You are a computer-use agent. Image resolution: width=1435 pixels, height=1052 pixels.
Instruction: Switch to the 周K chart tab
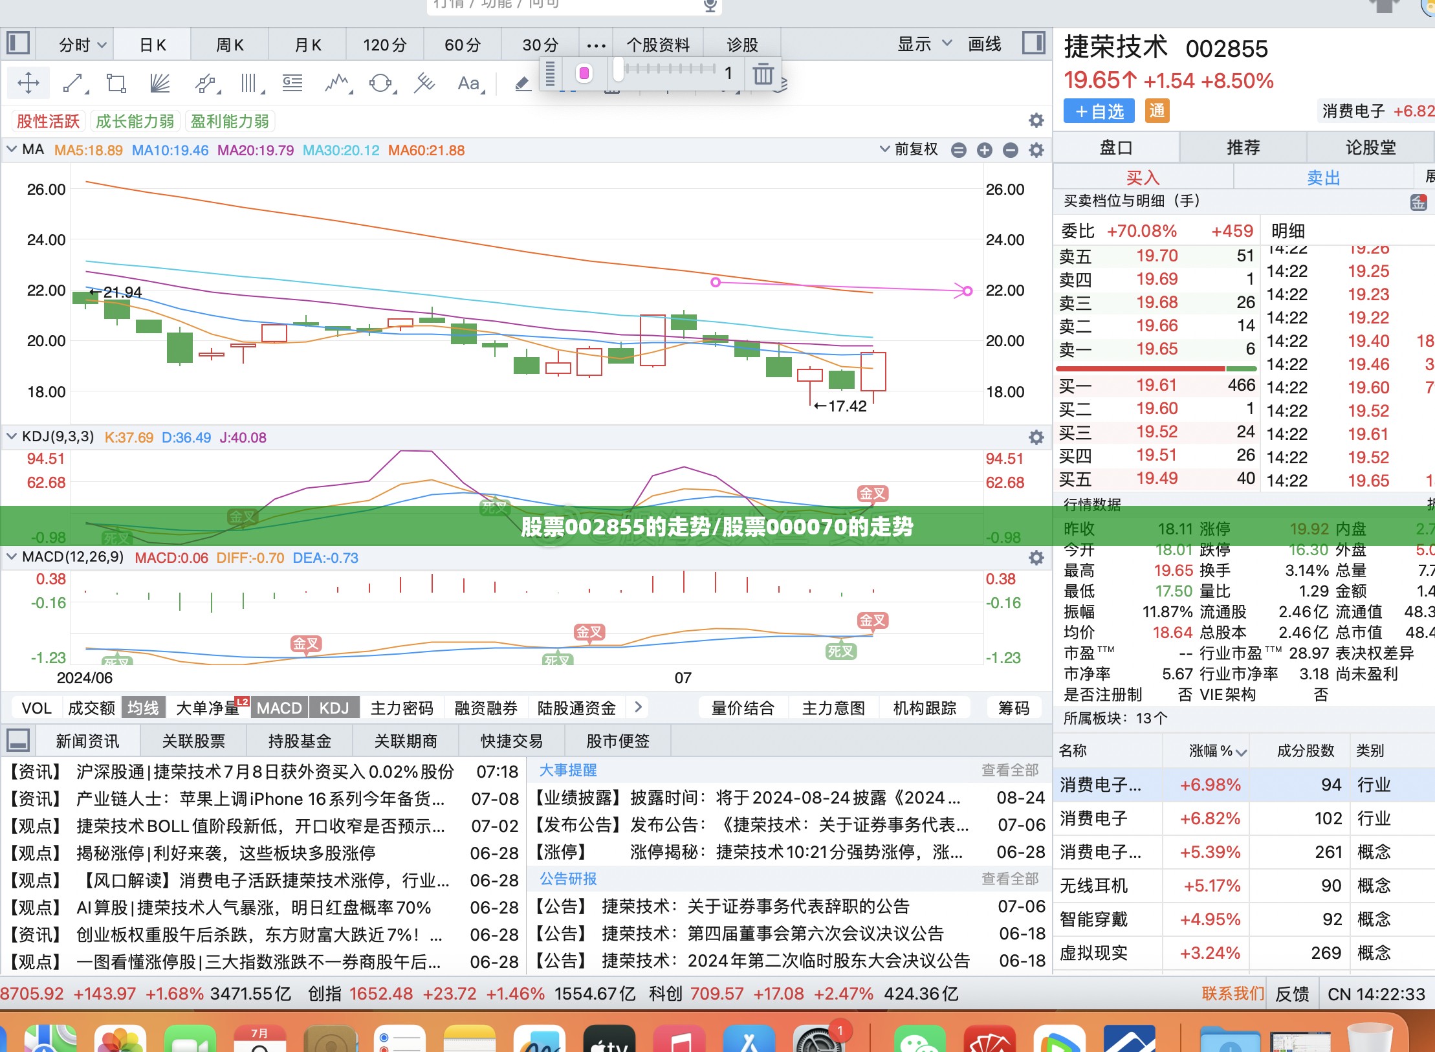point(230,45)
